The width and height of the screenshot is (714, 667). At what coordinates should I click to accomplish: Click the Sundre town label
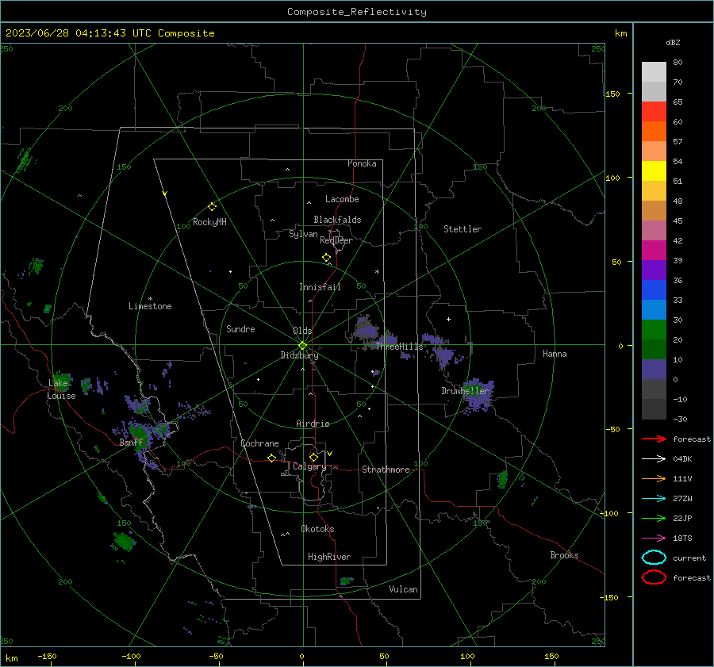tap(240, 328)
